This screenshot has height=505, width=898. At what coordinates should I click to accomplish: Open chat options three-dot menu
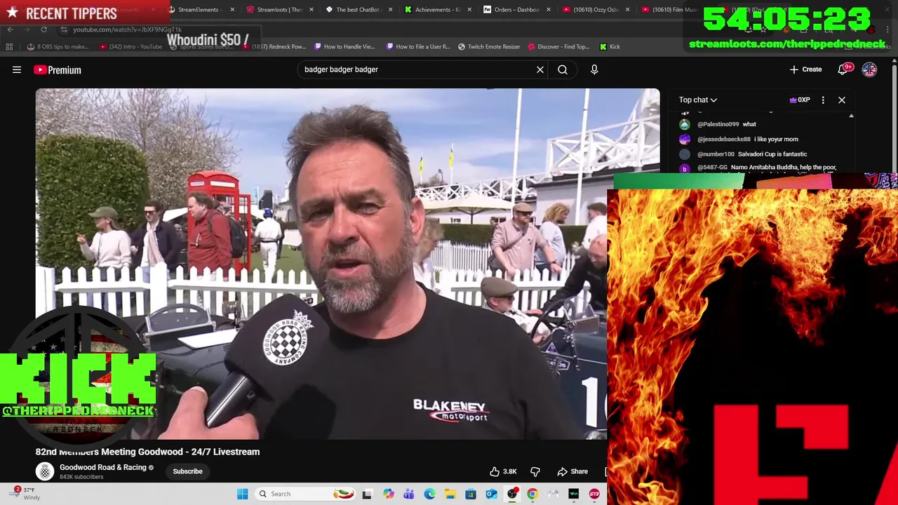[823, 100]
